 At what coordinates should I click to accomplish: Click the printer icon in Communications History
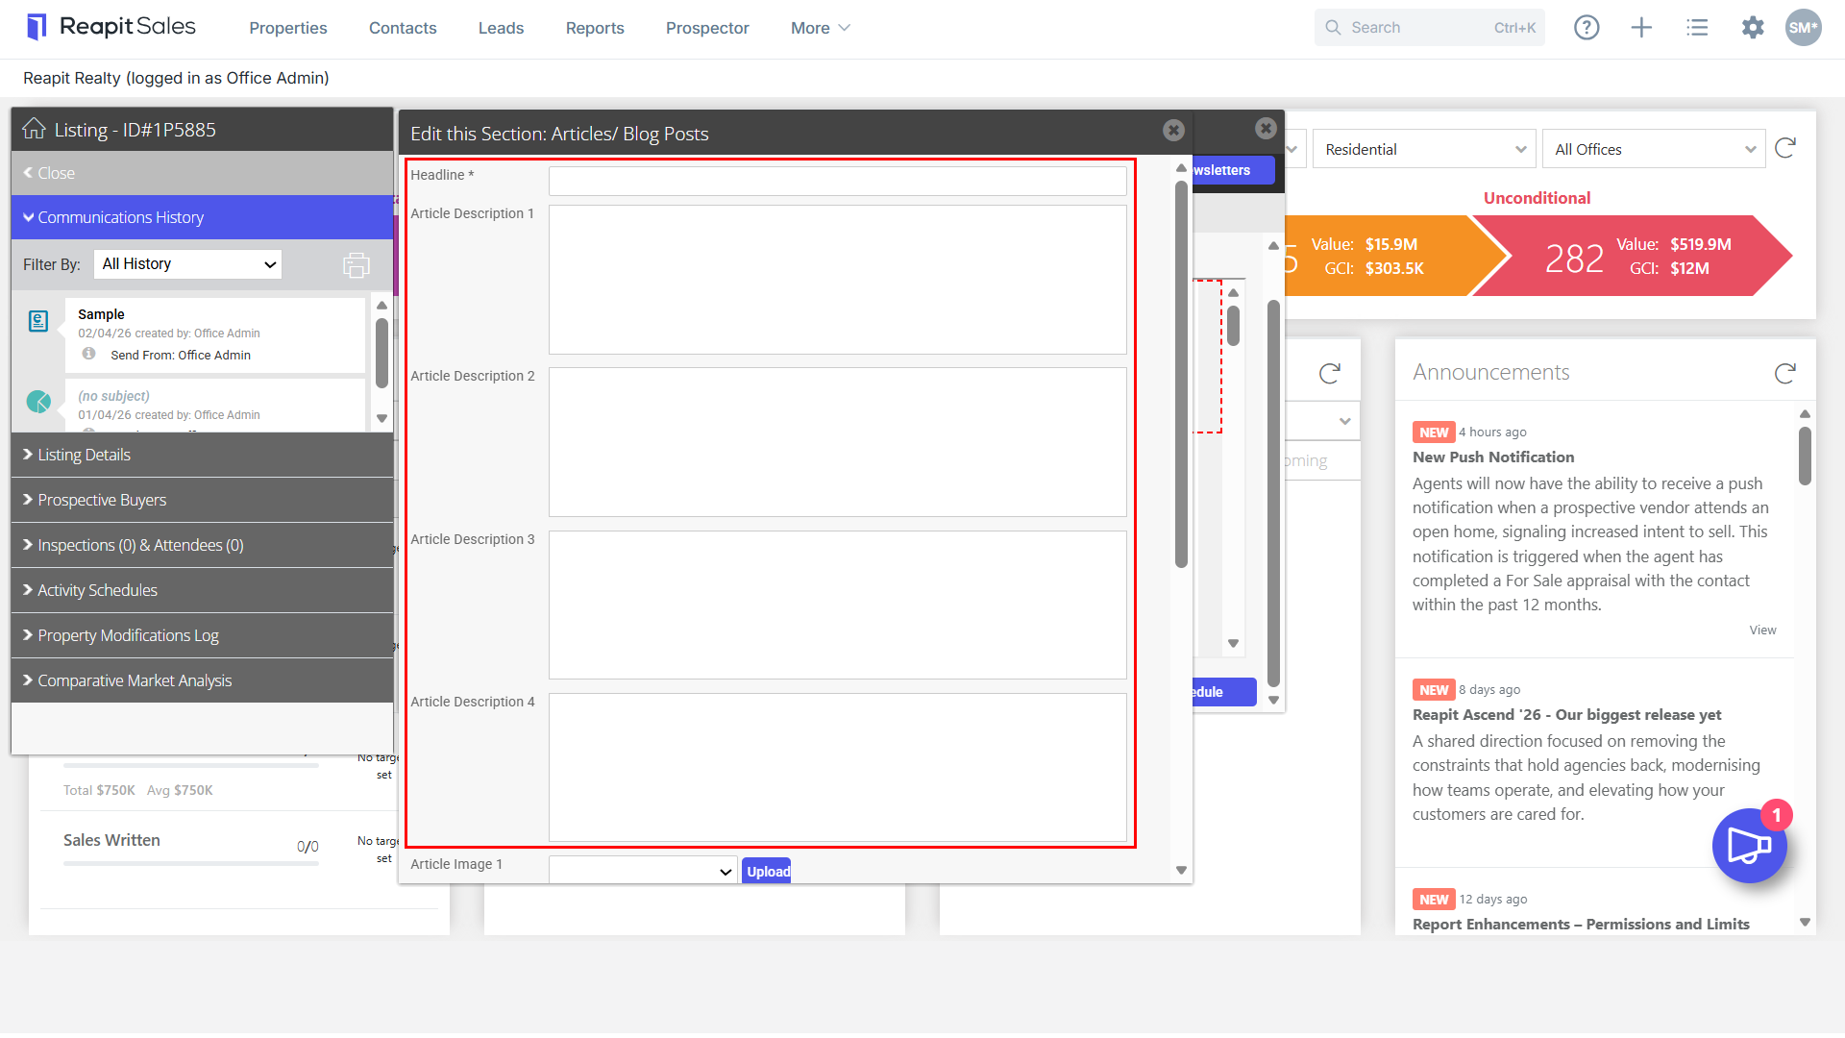357,264
